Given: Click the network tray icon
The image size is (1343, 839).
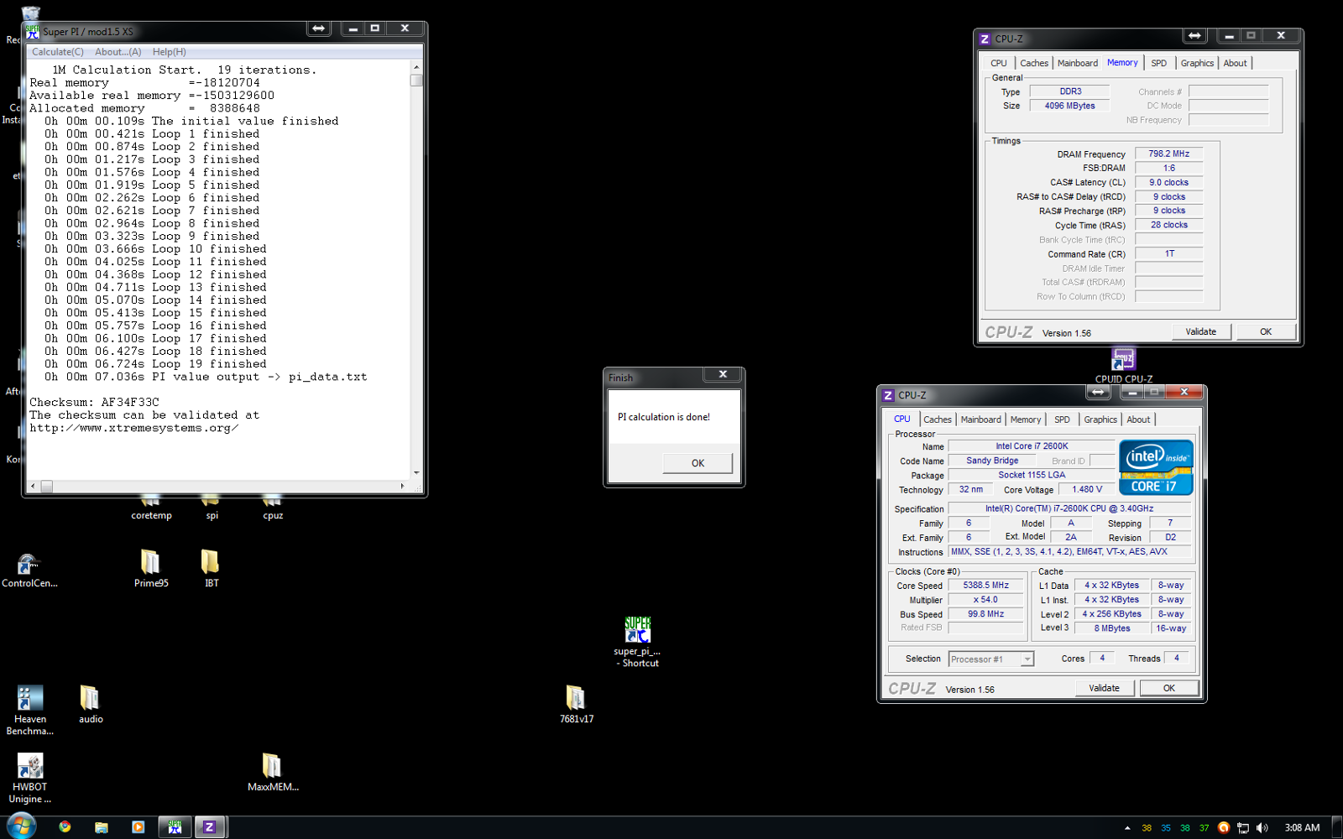Looking at the screenshot, I should click(1243, 828).
